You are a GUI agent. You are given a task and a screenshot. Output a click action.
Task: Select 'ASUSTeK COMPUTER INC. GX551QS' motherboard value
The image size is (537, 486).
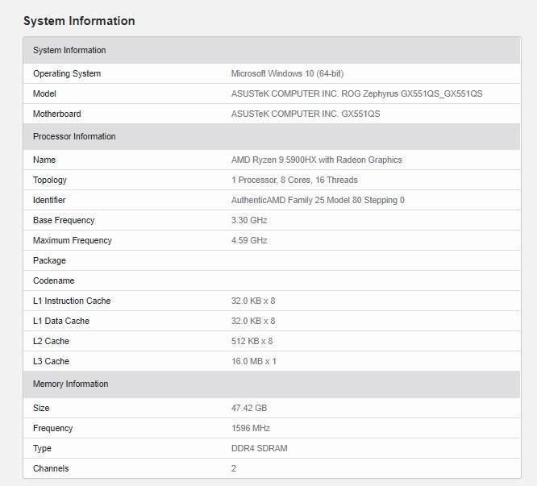point(306,114)
